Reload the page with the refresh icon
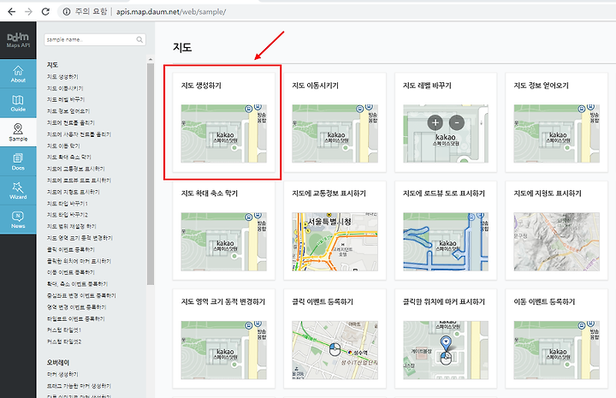The height and width of the screenshot is (398, 616). 45,12
